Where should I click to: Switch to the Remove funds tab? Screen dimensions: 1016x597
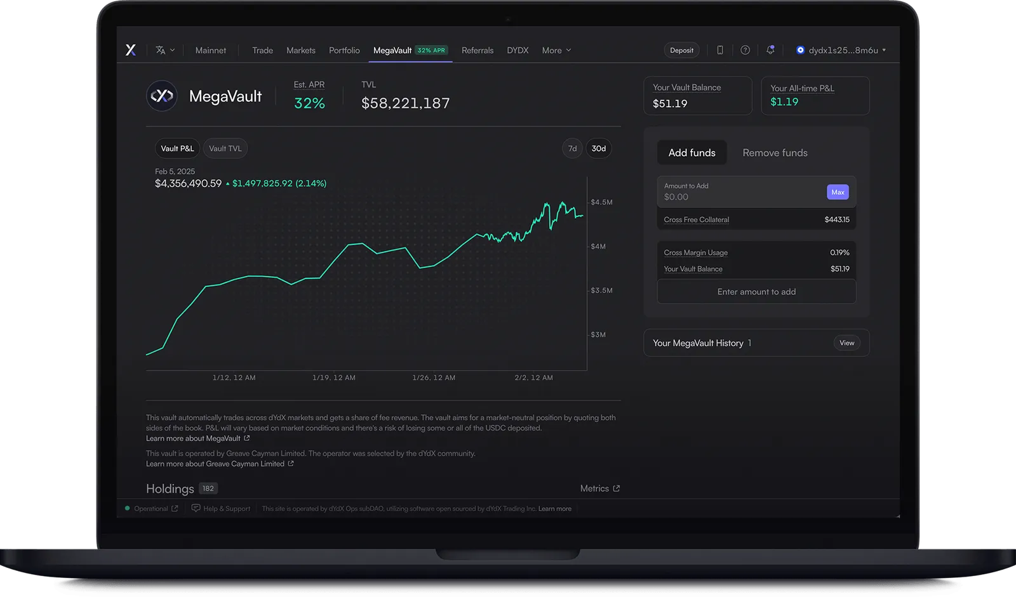tap(775, 152)
